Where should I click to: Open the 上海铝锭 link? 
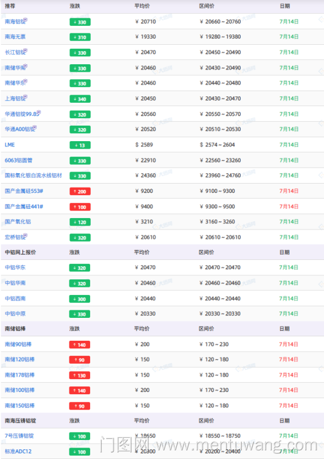(15, 98)
